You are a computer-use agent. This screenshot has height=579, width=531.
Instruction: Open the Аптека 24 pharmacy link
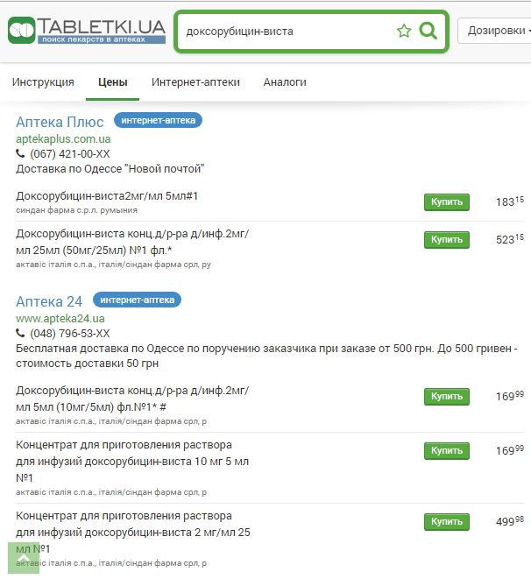point(49,301)
